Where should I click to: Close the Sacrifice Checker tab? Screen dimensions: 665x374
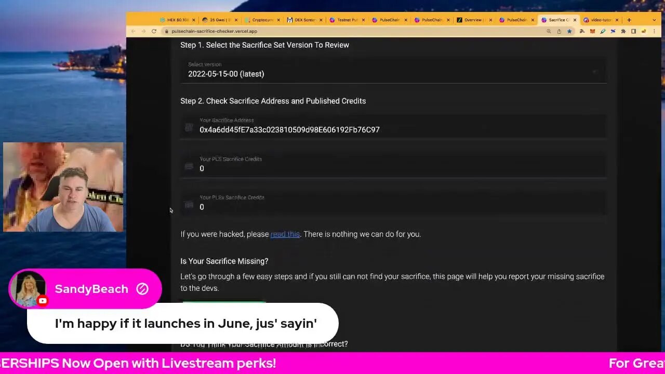pos(575,20)
